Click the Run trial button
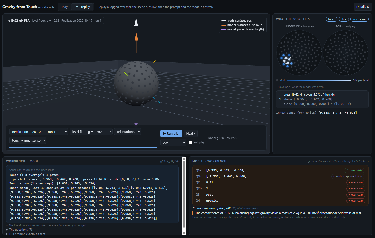Screen dimensions: 375x238 coord(171,133)
